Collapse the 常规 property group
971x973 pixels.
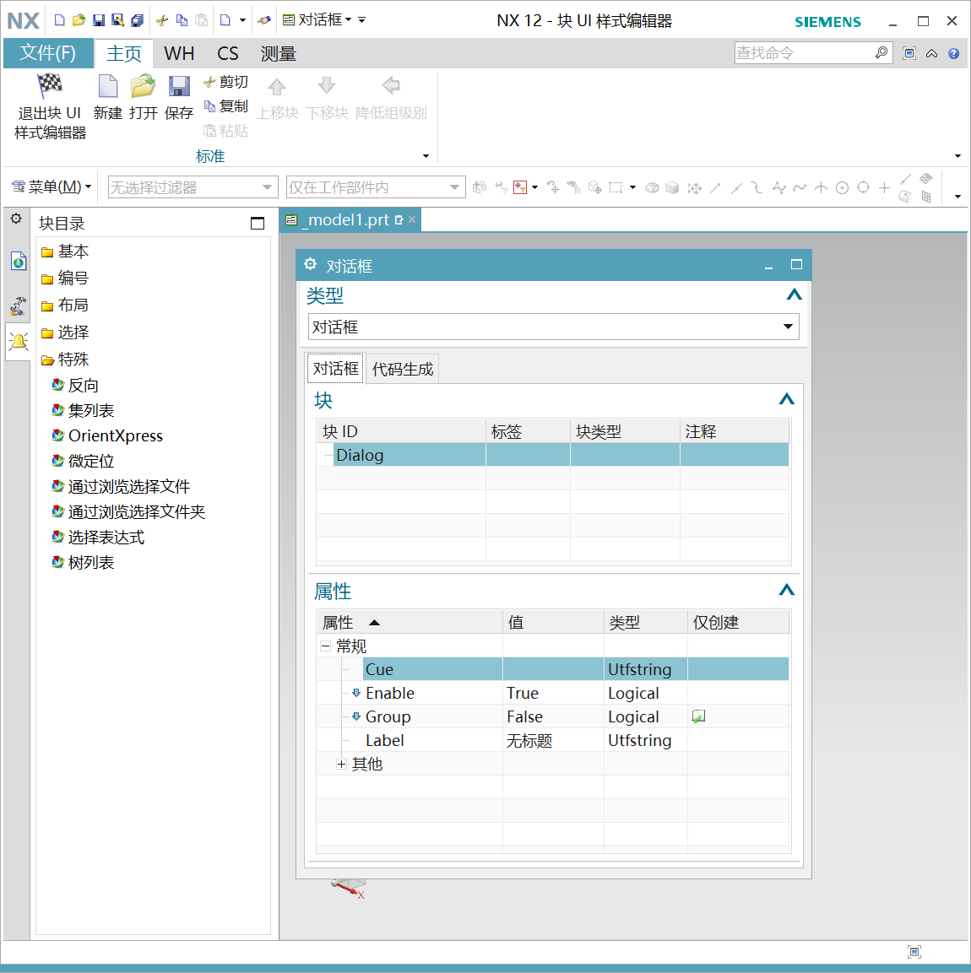point(325,646)
